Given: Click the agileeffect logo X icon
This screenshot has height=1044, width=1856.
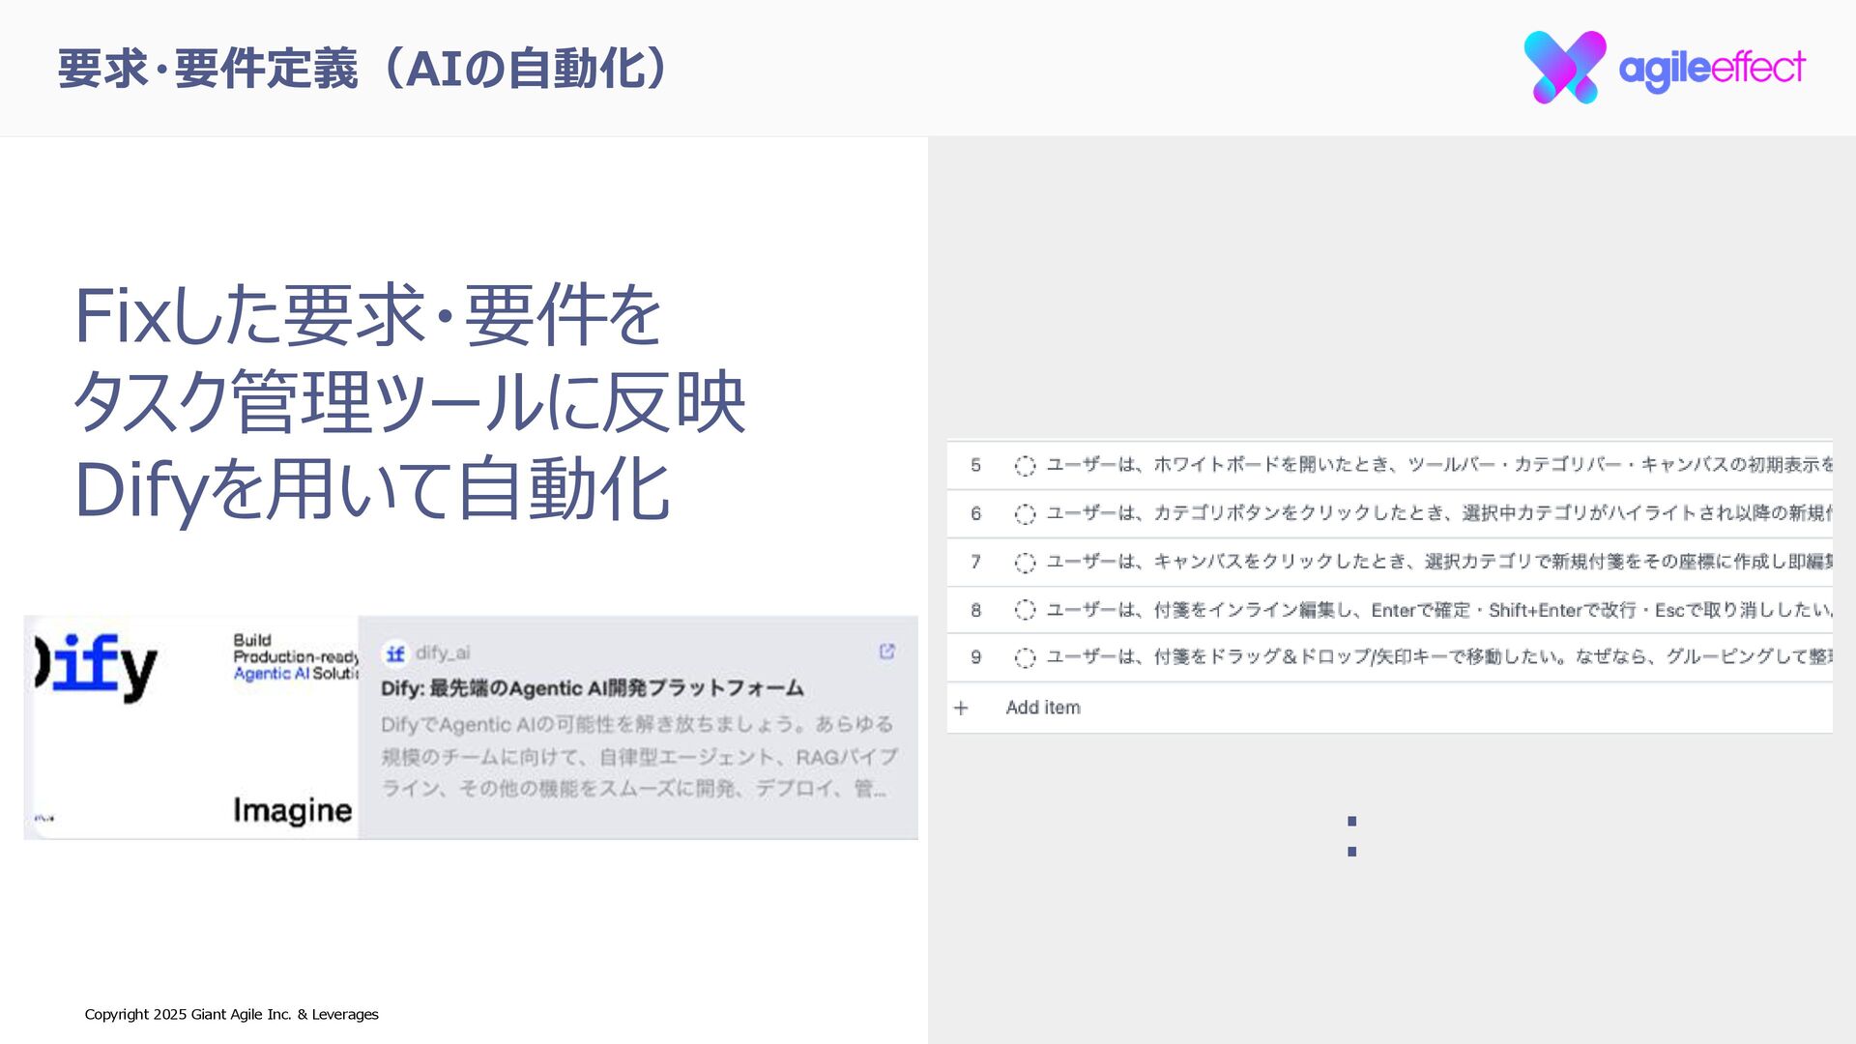Looking at the screenshot, I should 1564,67.
